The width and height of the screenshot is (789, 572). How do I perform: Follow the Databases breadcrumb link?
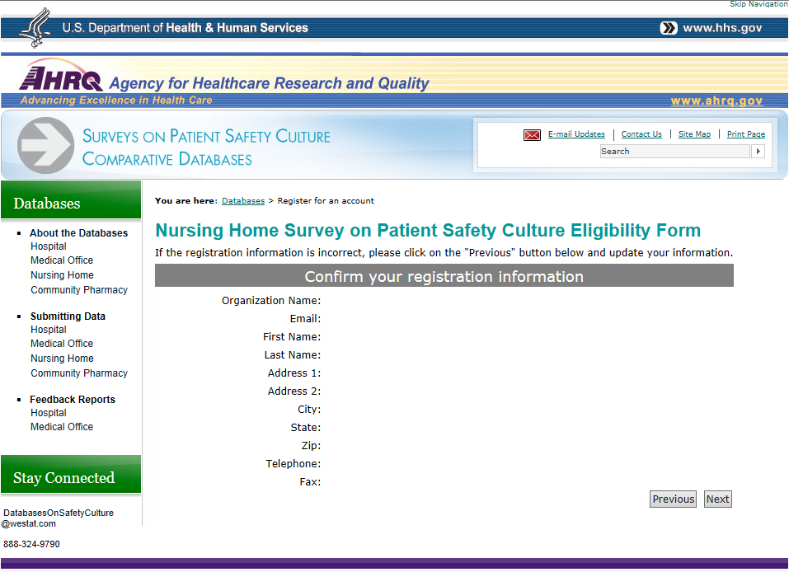(x=243, y=201)
